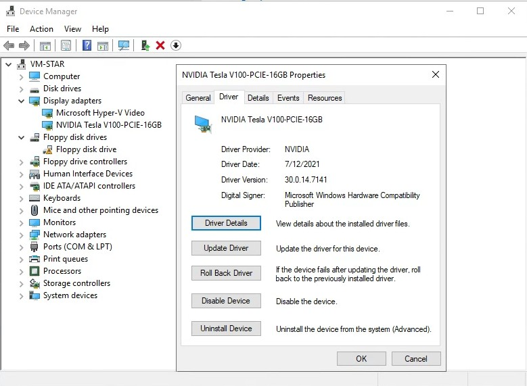Click the Ports (COM & LPT) icon
527x386 pixels.
[35, 247]
